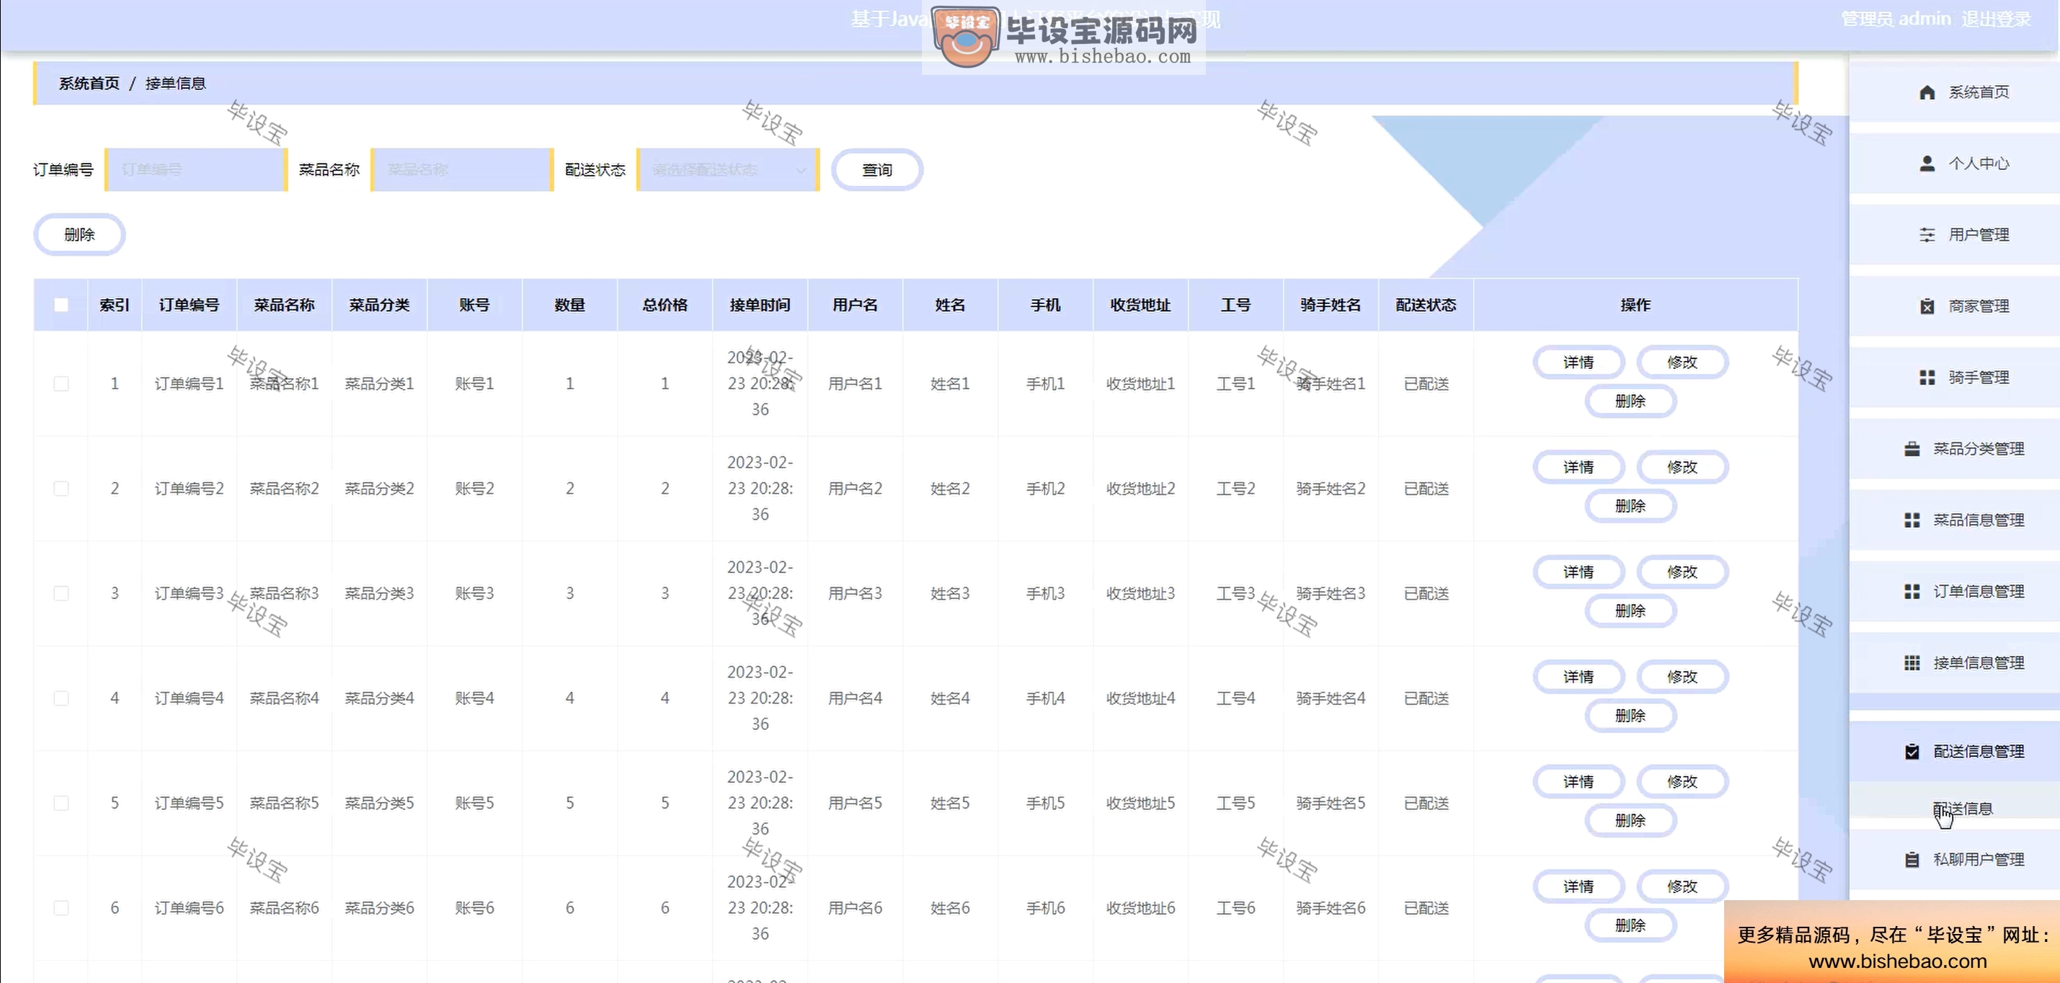Click the grid icon beside 订单信息管理
The height and width of the screenshot is (983, 2060).
pos(1912,591)
